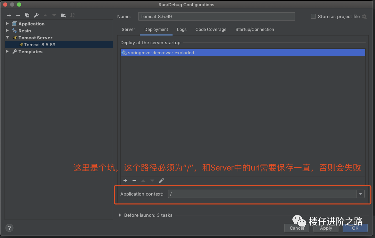Collapse the Tomcat Server tree node
This screenshot has width=375, height=238.
tap(7, 37)
